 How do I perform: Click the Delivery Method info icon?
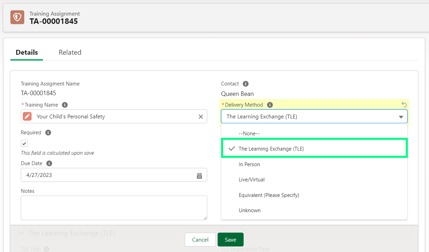point(270,105)
